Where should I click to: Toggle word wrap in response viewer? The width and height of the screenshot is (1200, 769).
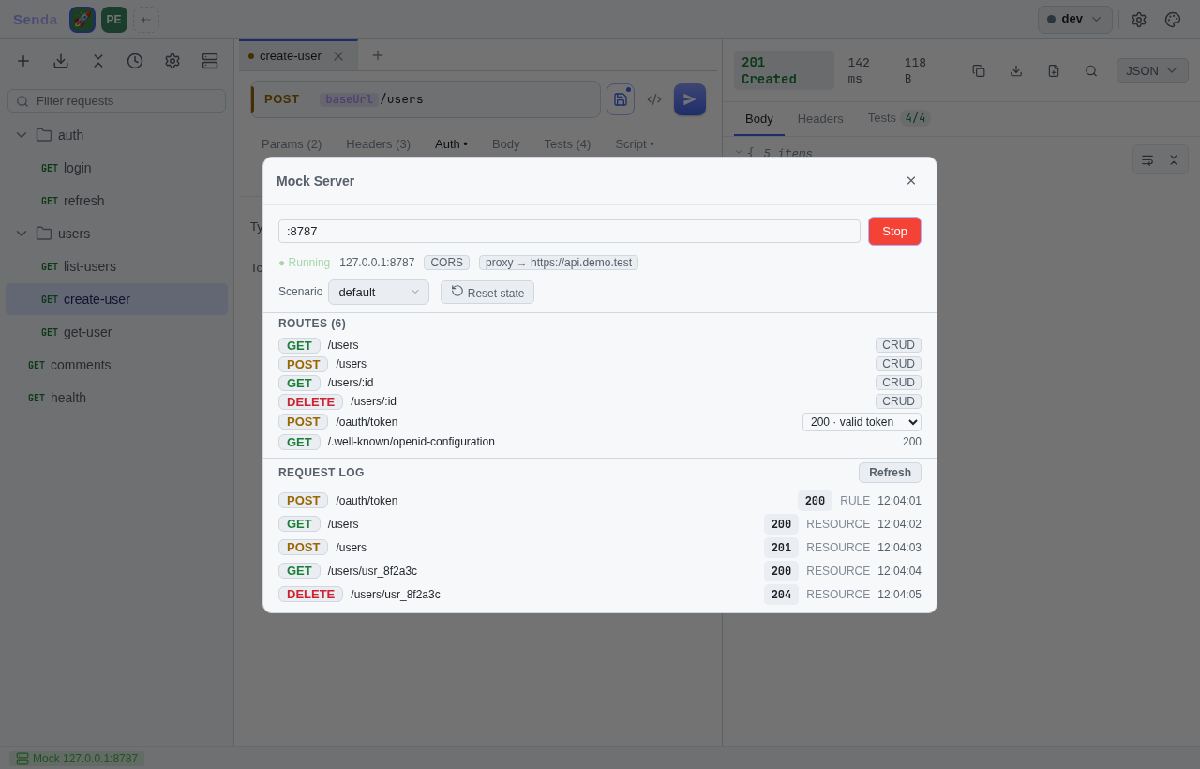pos(1147,159)
